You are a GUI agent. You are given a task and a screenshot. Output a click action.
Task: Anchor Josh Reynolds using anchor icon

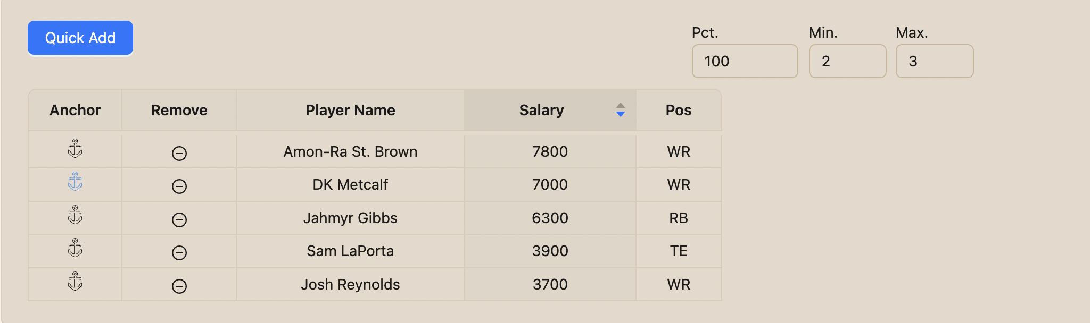coord(75,281)
